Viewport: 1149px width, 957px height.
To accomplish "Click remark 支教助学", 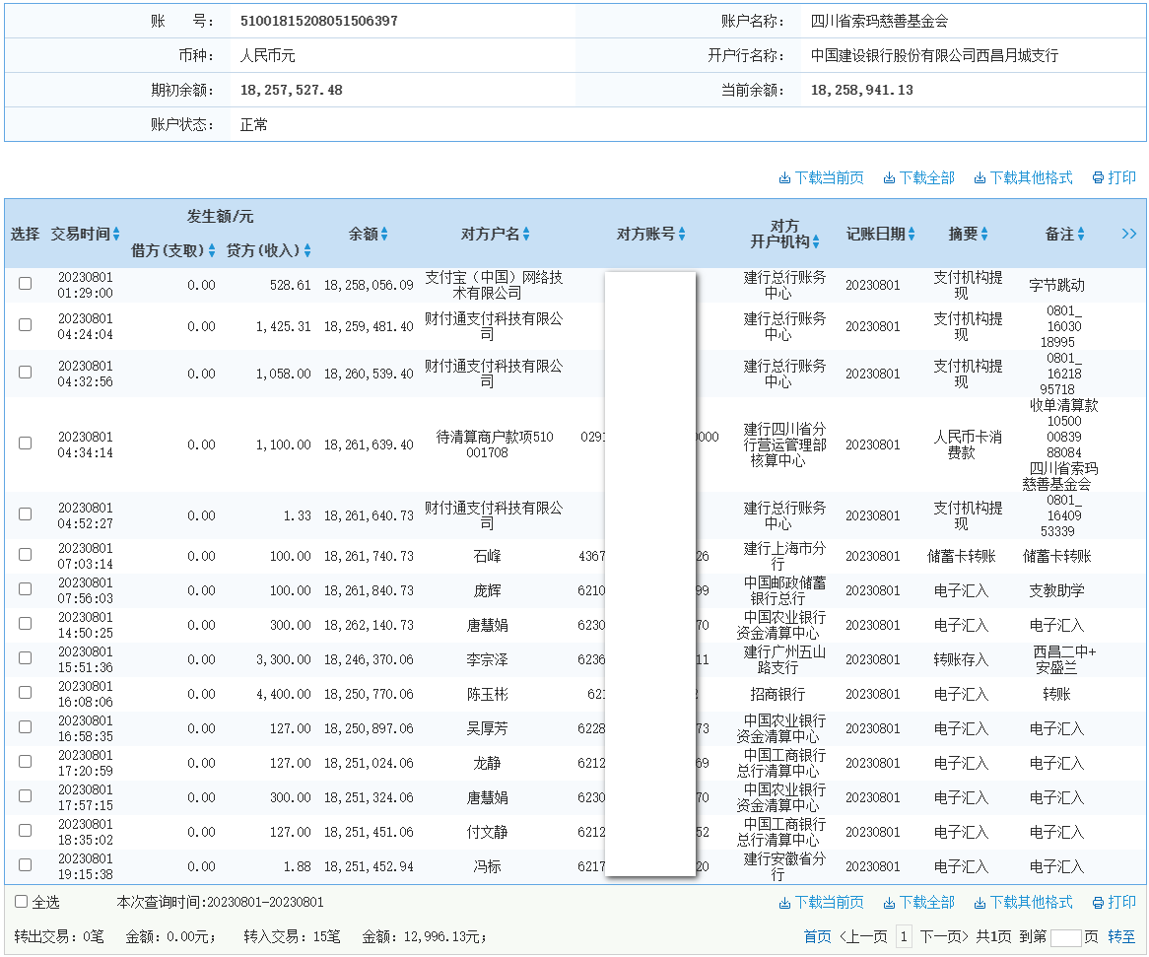I will coord(1056,590).
